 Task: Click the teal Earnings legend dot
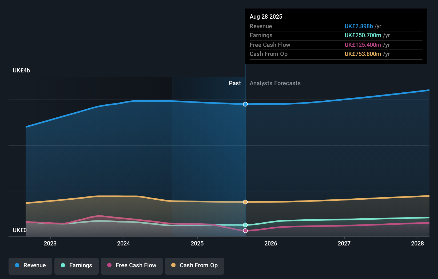(63, 265)
